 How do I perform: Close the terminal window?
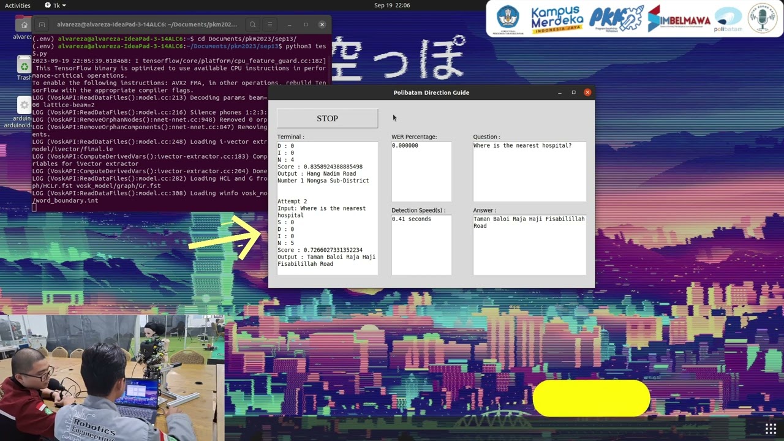click(x=322, y=24)
